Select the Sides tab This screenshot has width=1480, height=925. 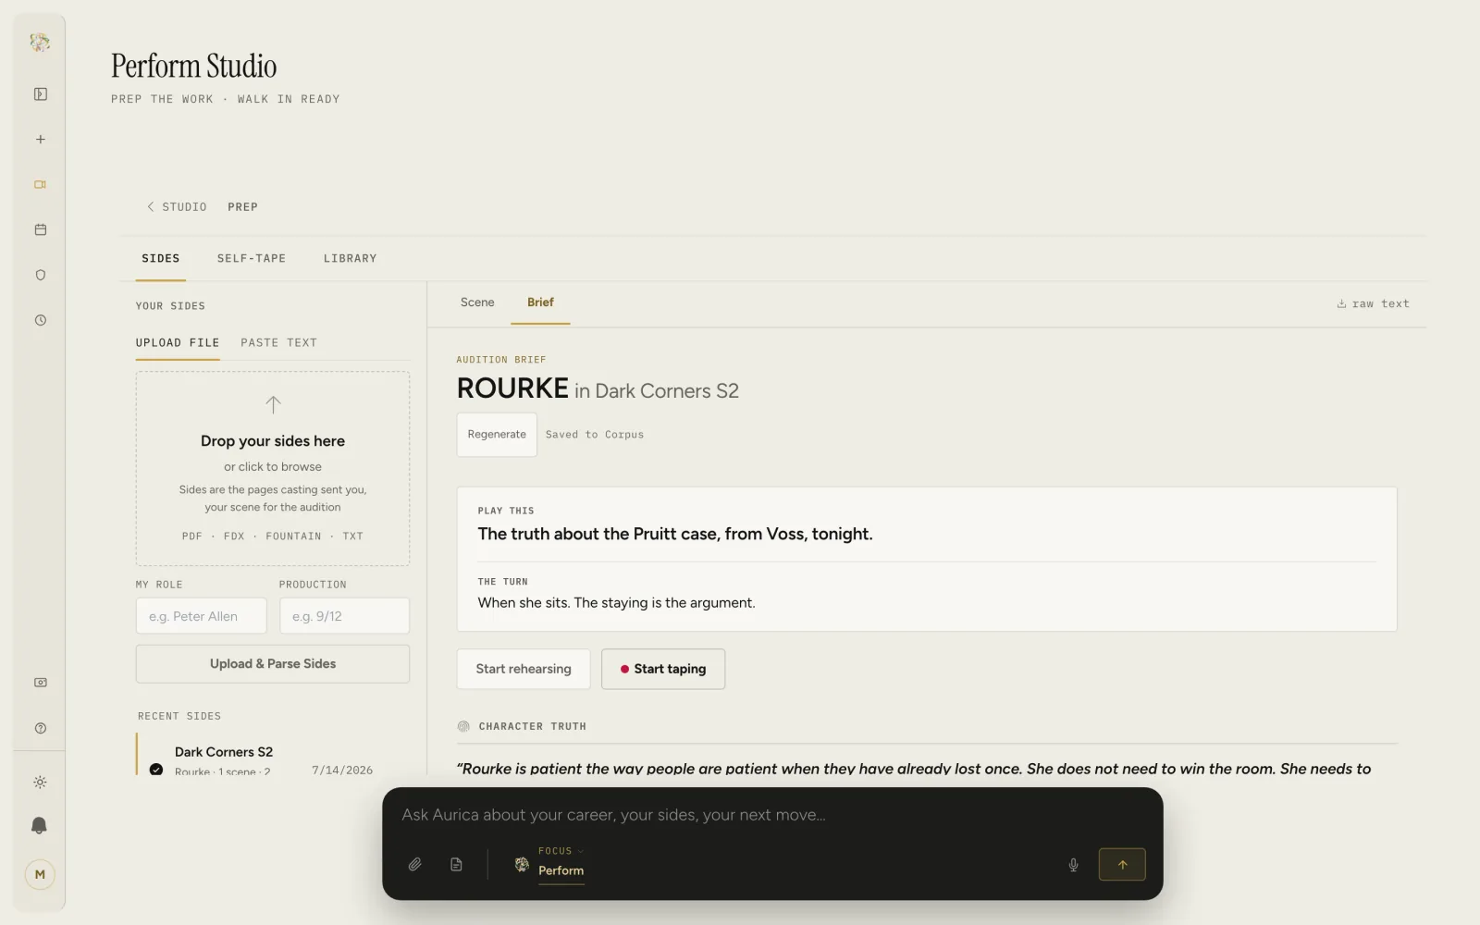[161, 258]
